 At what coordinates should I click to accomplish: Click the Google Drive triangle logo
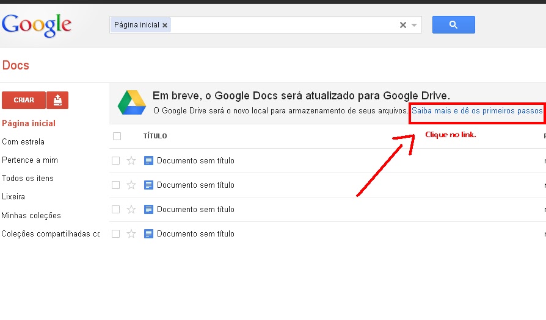point(132,102)
